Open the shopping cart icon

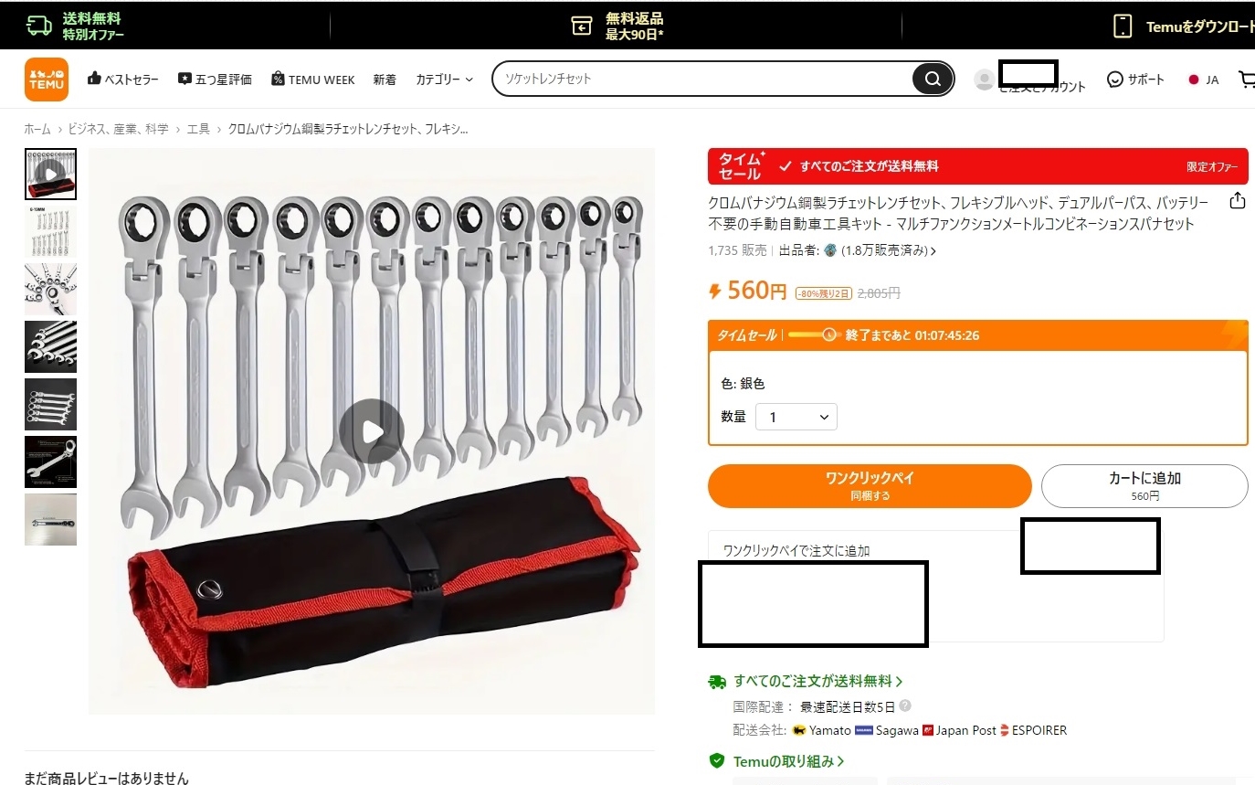point(1247,80)
